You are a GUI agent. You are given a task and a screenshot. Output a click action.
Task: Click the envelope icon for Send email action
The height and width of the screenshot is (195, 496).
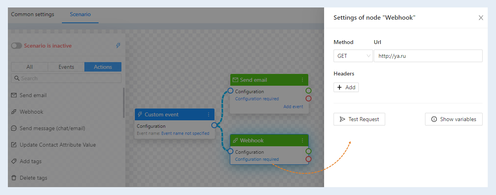pos(14,95)
